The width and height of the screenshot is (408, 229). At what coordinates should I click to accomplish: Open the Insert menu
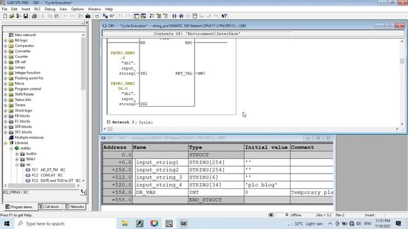[x=25, y=9]
